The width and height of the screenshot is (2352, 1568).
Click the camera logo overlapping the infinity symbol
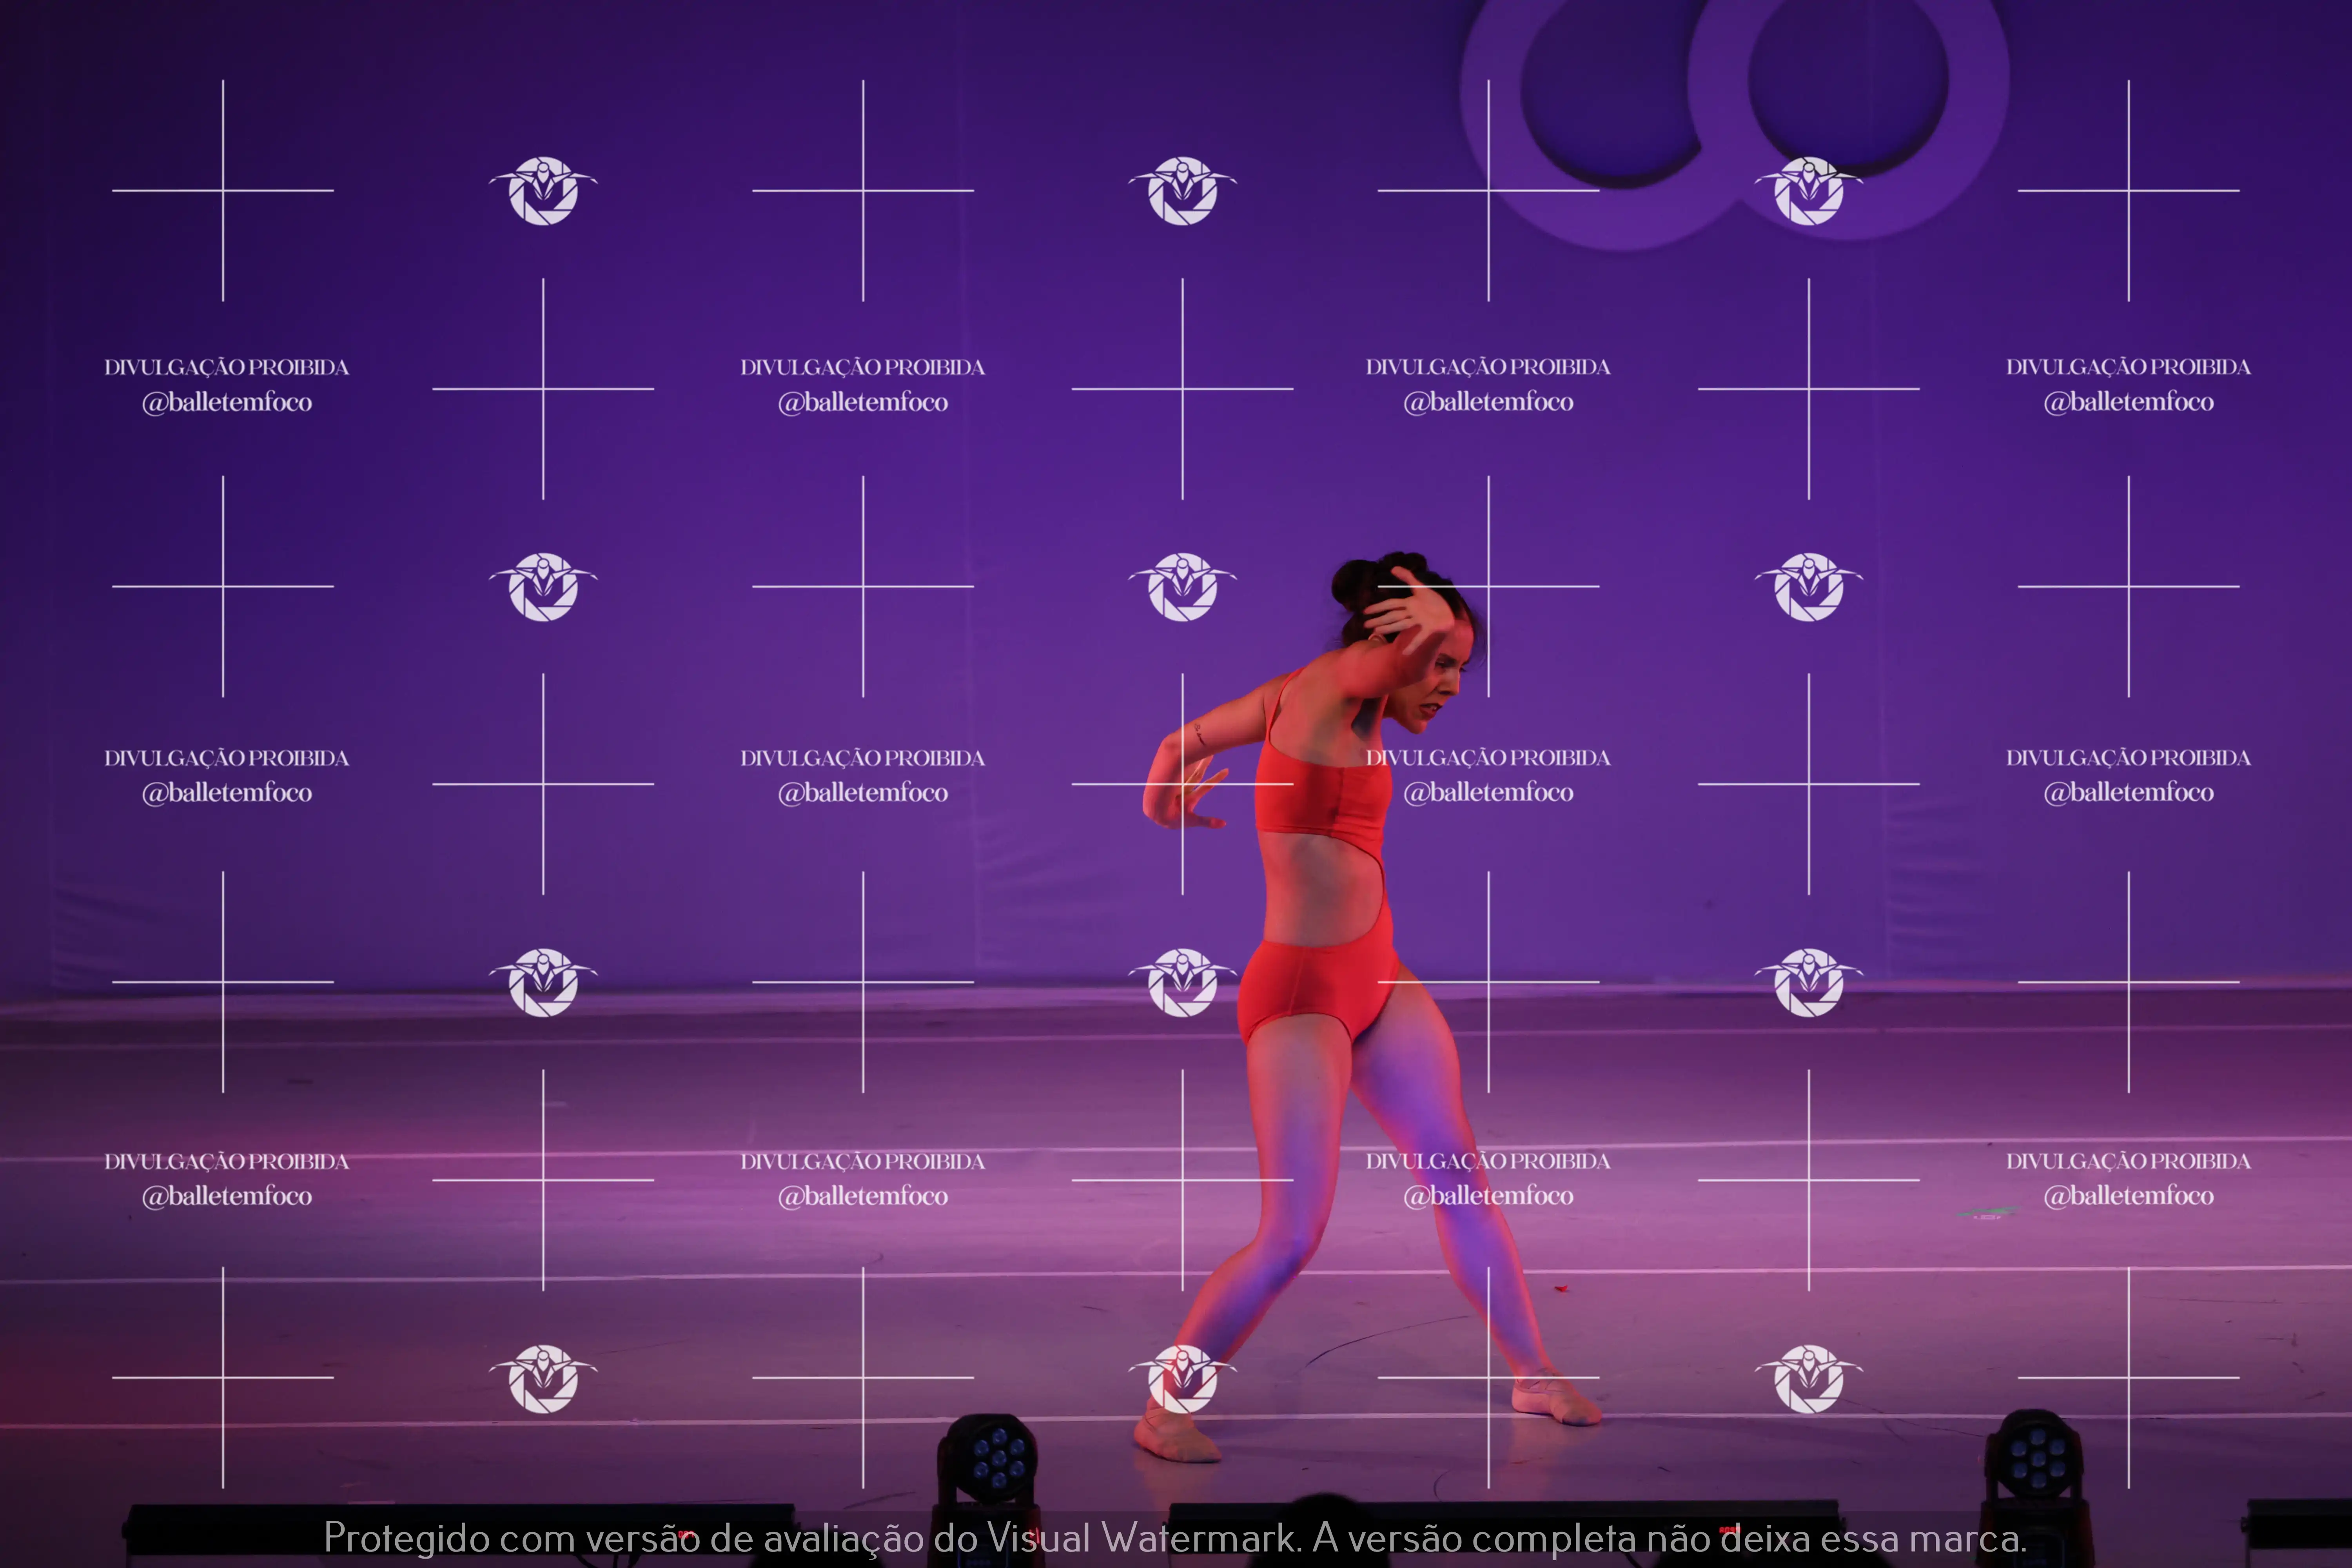point(1808,190)
